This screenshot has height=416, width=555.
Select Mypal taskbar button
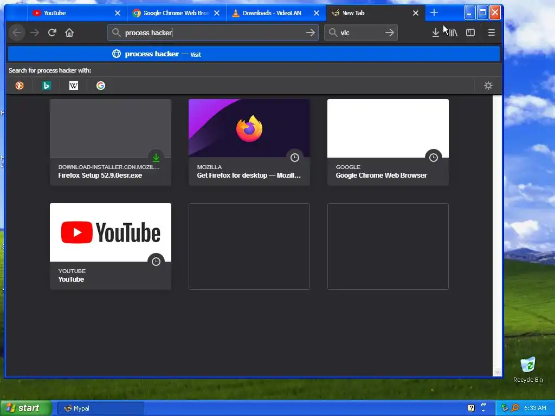[x=101, y=408]
